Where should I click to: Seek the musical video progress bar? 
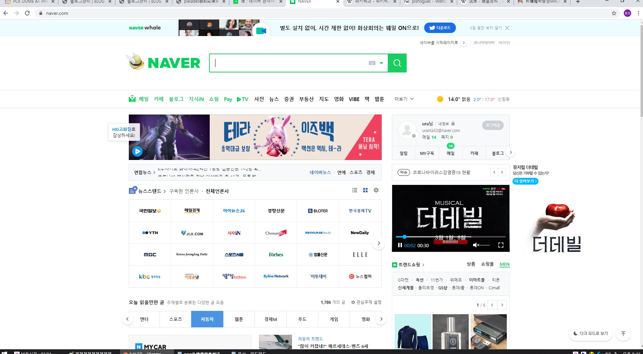click(450, 237)
